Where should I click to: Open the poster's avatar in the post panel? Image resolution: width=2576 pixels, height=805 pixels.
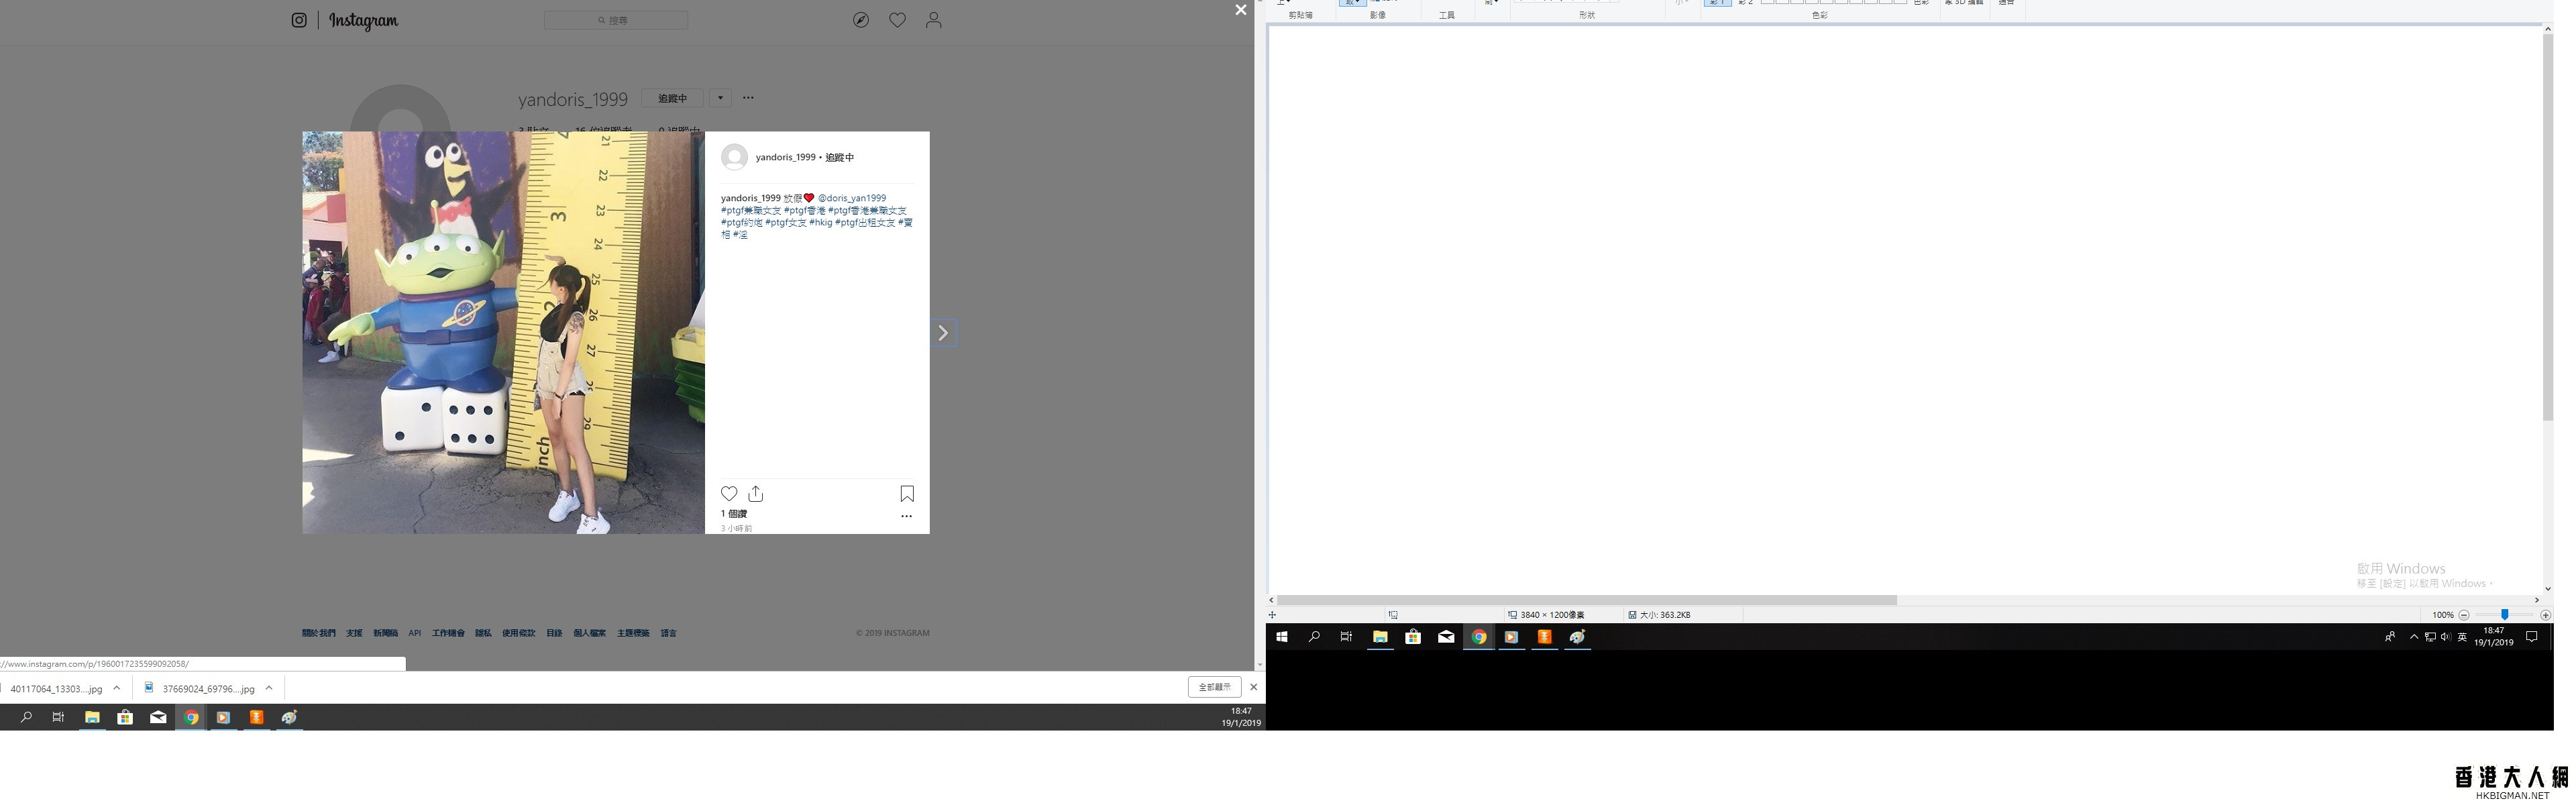(x=735, y=157)
